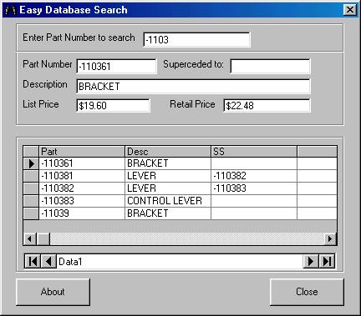Image resolution: width=361 pixels, height=316 pixels.
Task: Select row selector for part -11039
Action: (x=31, y=213)
